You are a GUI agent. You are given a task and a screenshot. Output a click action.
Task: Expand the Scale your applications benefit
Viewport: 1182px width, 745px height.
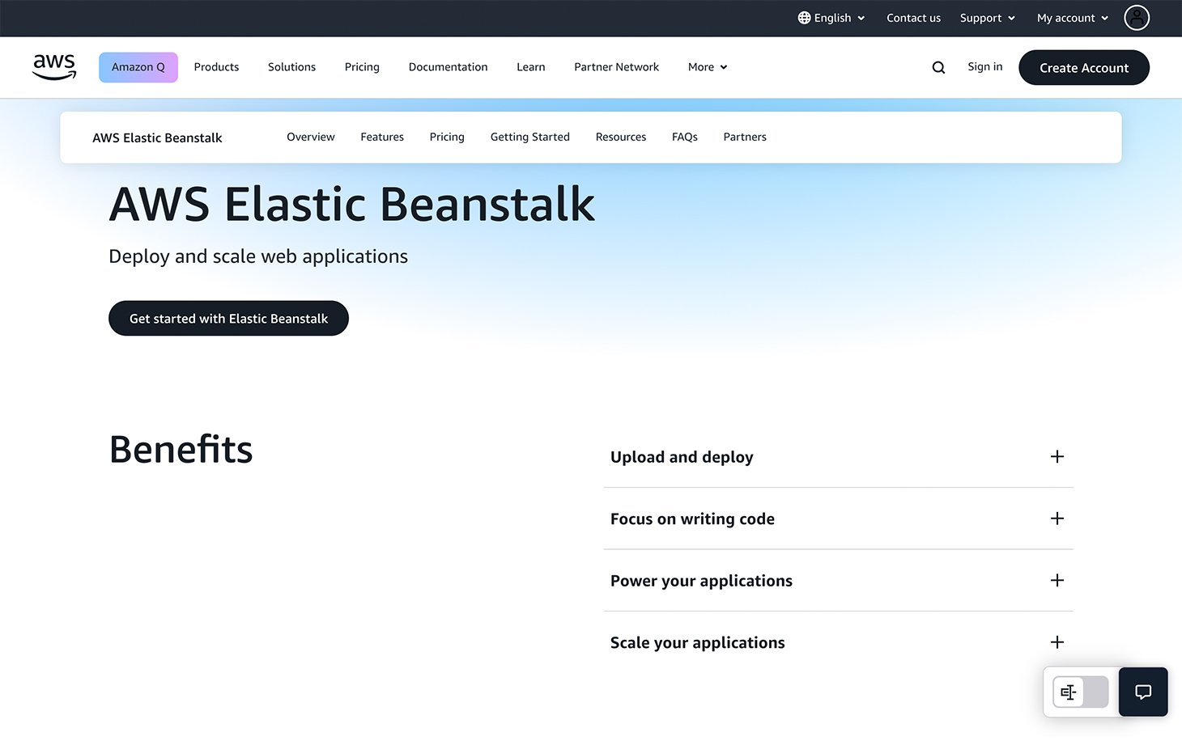(x=1057, y=641)
